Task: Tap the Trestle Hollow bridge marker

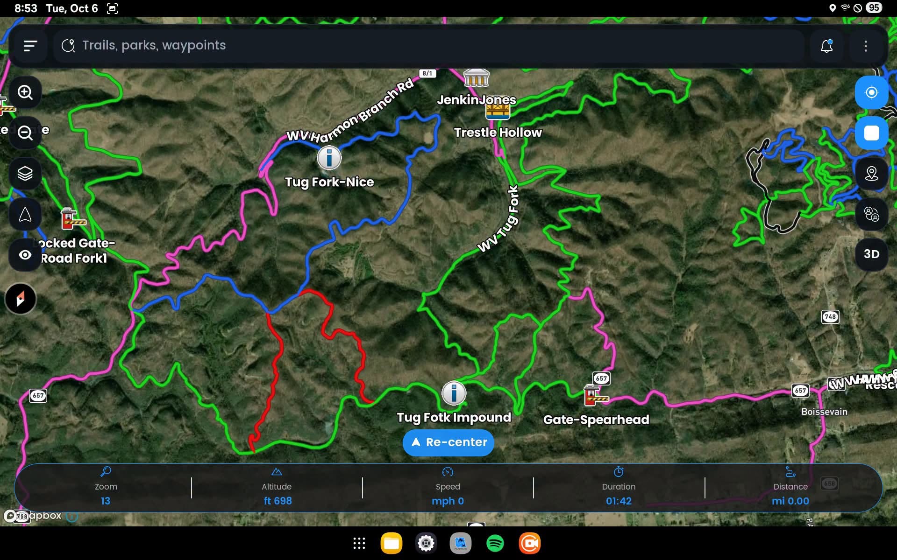Action: click(x=498, y=111)
